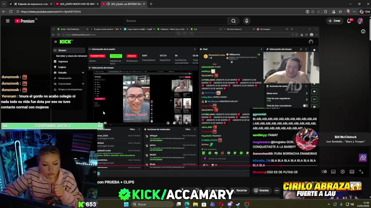This screenshot has height=208, width=371.
Task: Open OBS Studio from taskbar
Action: click(247, 204)
